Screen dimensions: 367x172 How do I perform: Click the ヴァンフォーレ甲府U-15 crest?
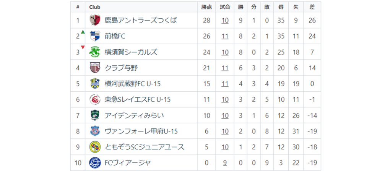tap(95, 131)
